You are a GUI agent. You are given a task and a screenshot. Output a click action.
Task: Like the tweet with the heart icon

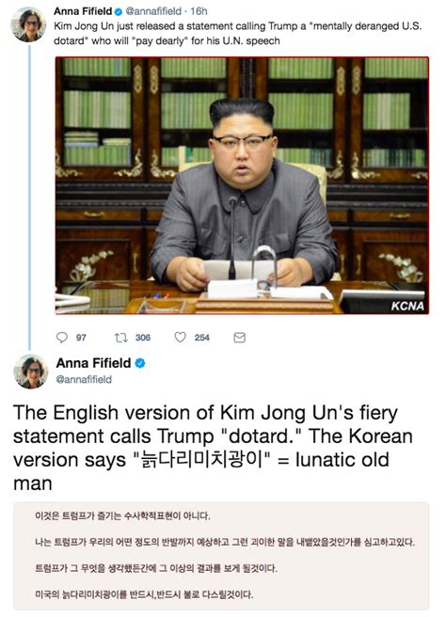pyautogui.click(x=181, y=338)
